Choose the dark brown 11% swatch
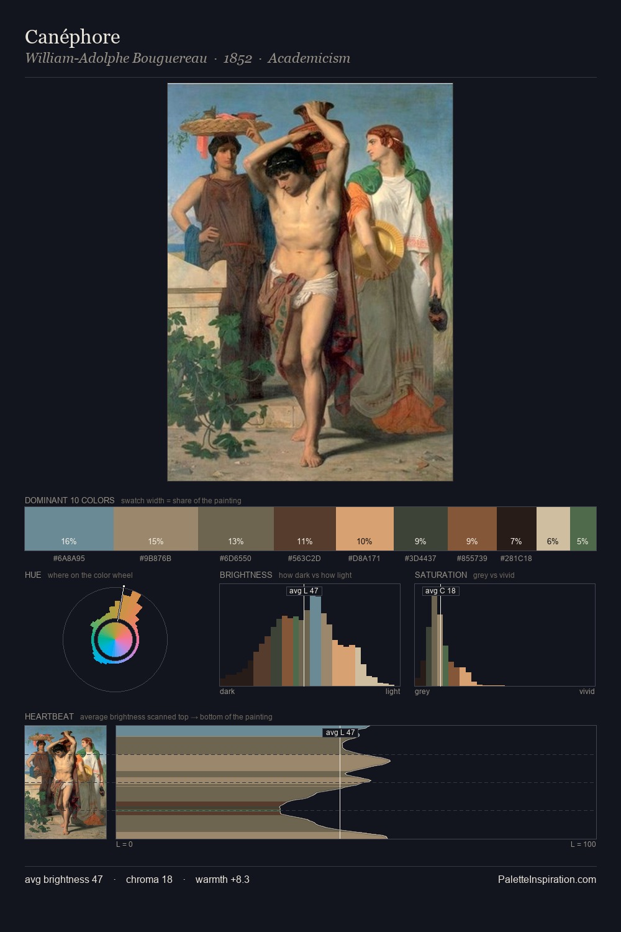Viewport: 621px width, 932px height. coord(305,529)
